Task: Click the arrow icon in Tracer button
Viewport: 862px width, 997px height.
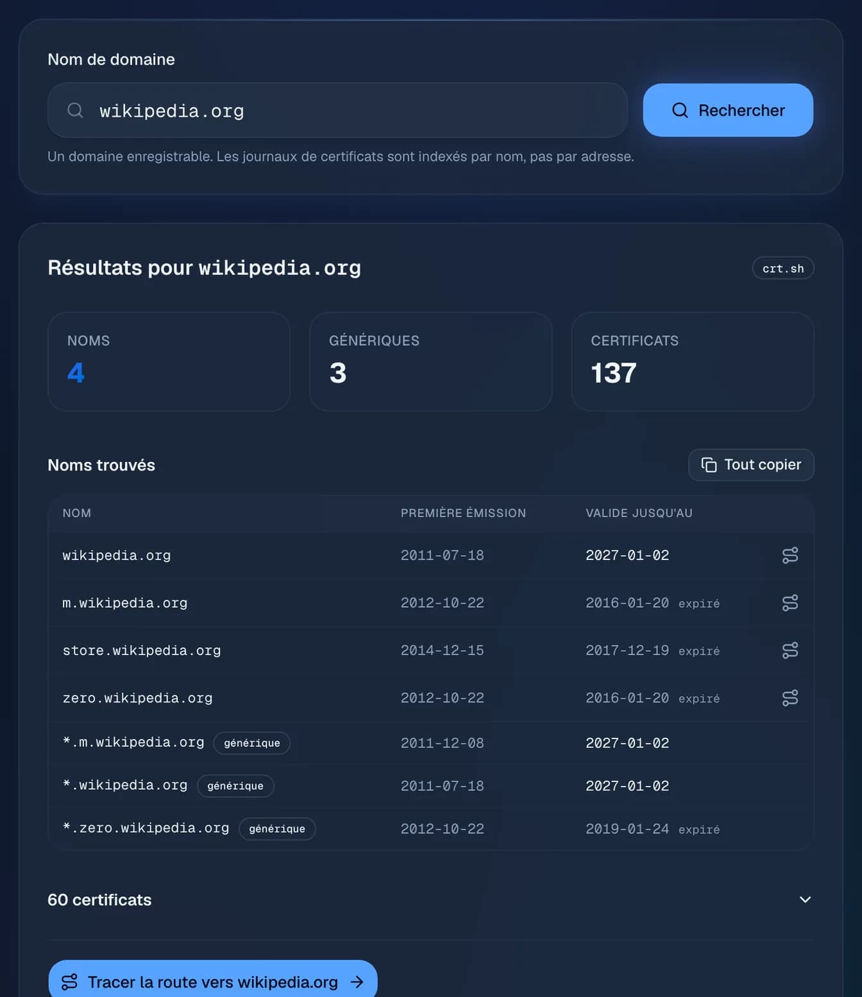Action: [x=357, y=982]
